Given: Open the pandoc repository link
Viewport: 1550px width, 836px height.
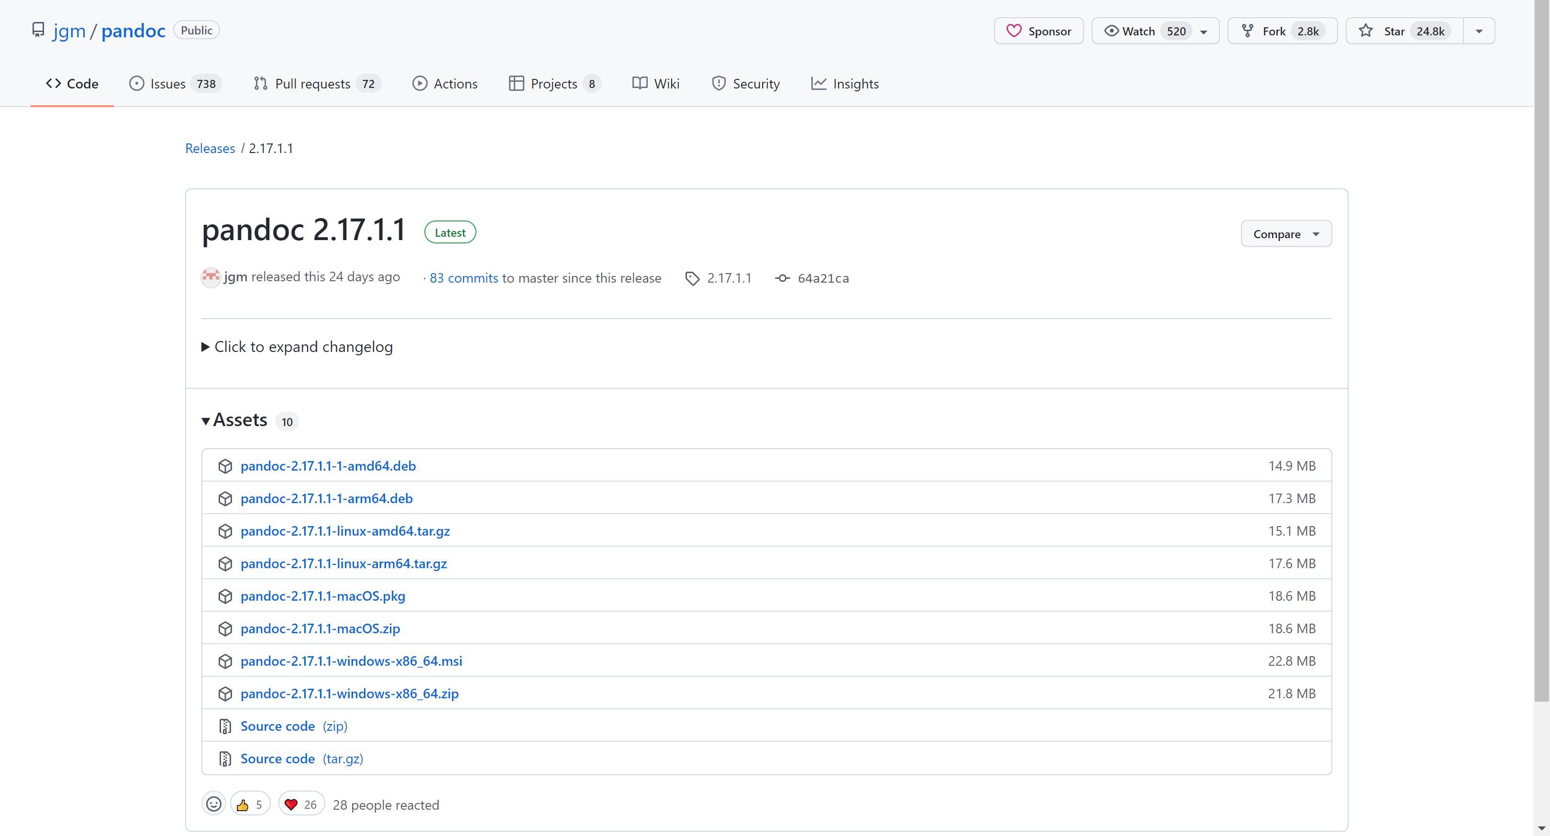Looking at the screenshot, I should (x=133, y=30).
